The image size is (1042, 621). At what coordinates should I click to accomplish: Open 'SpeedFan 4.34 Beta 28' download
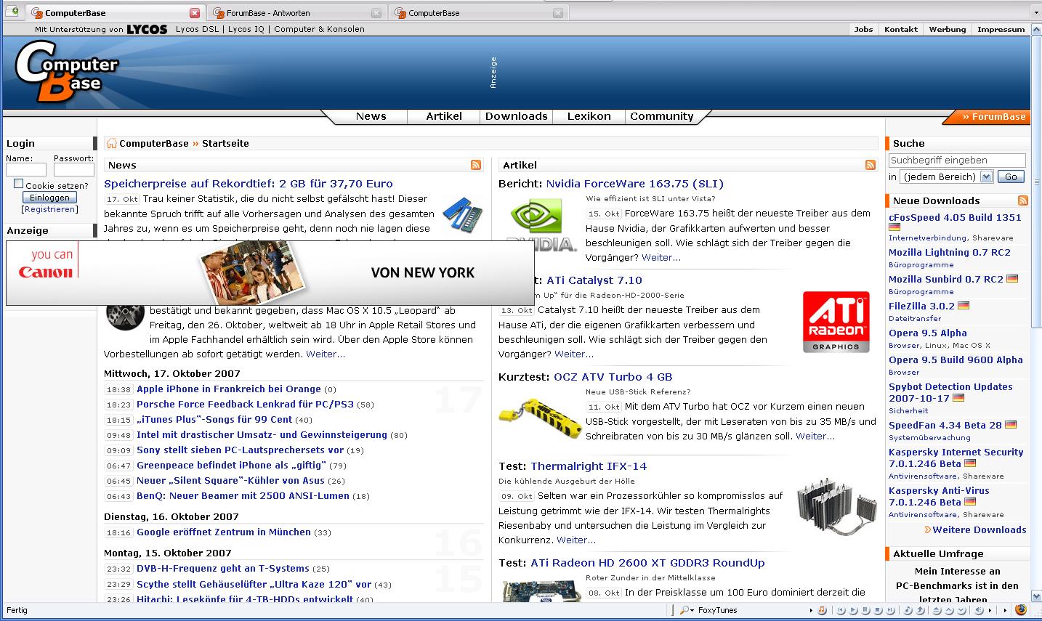[945, 426]
